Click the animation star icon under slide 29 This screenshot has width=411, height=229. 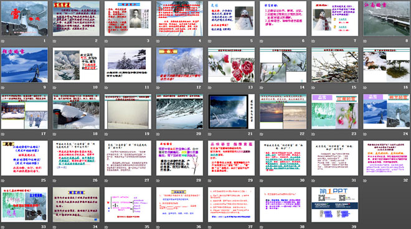pyautogui.click(x=210, y=180)
